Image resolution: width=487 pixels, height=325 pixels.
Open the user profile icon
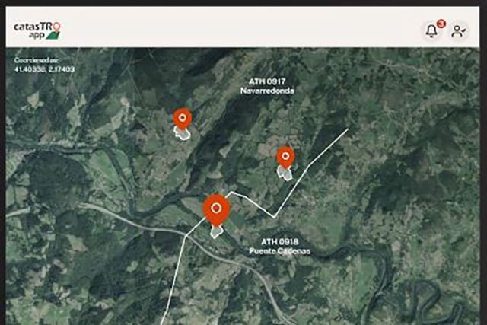coord(458,31)
